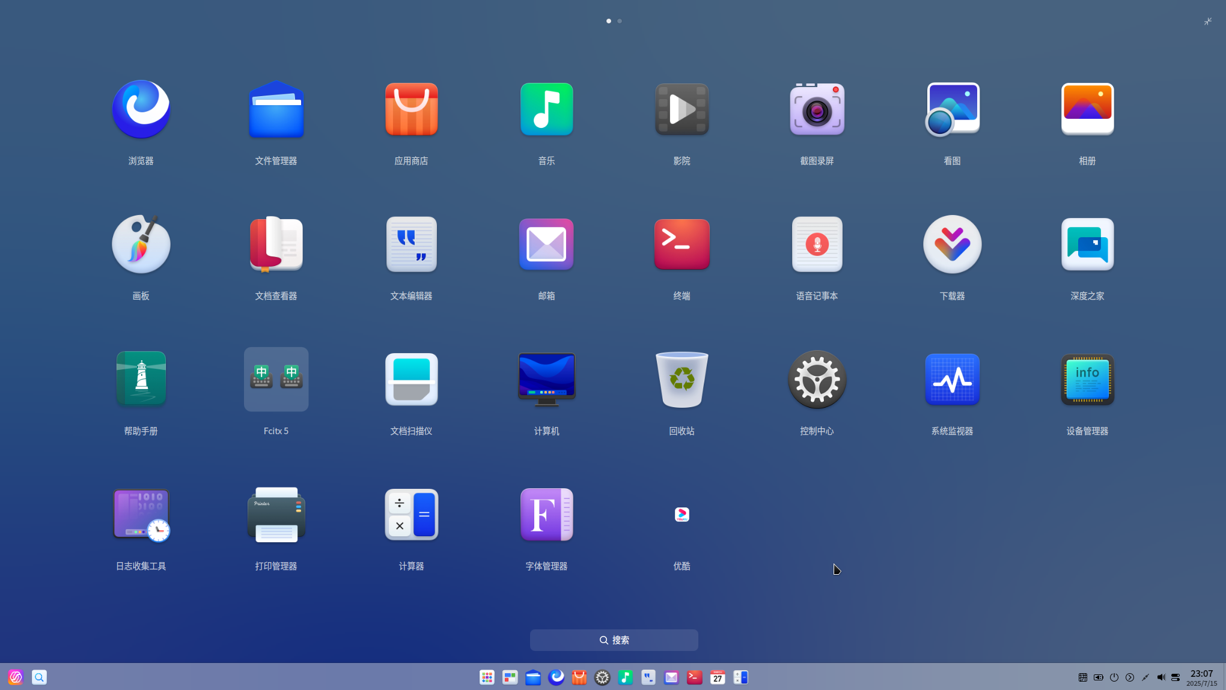The height and width of the screenshot is (690, 1226).
Task: Open the volume tray icon
Action: 1160,677
